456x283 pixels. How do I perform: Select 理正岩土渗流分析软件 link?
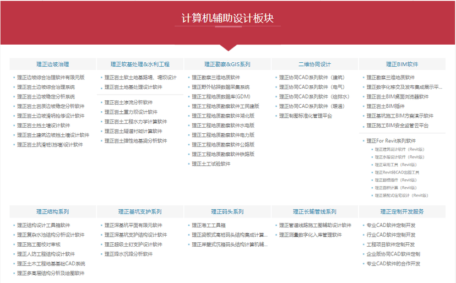point(128,102)
